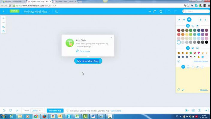Select the connect topics arrow tool
The image size is (211, 119).
(155, 11)
